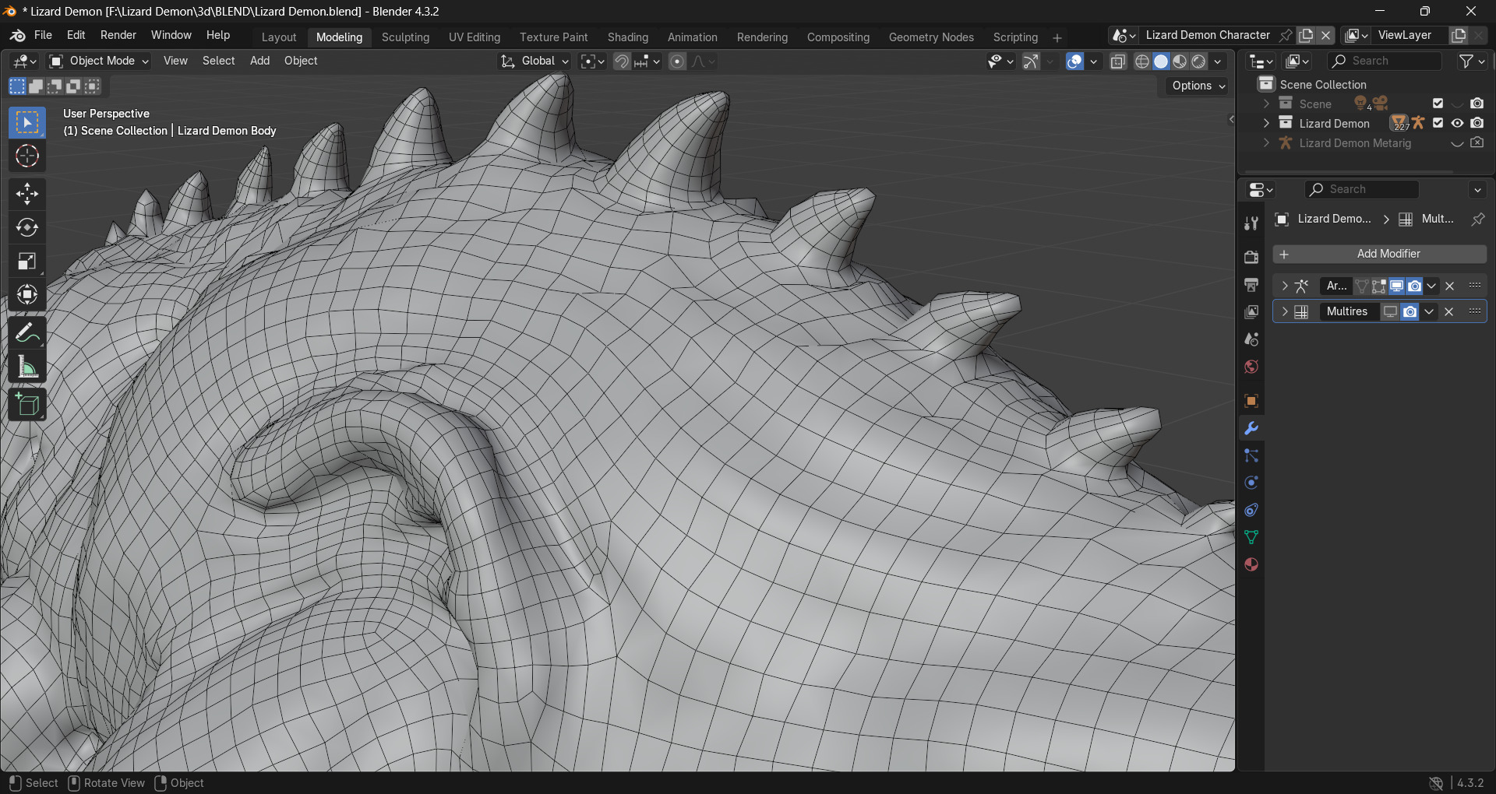The width and height of the screenshot is (1496, 794).
Task: Remove the Armature modifier
Action: pyautogui.click(x=1449, y=286)
